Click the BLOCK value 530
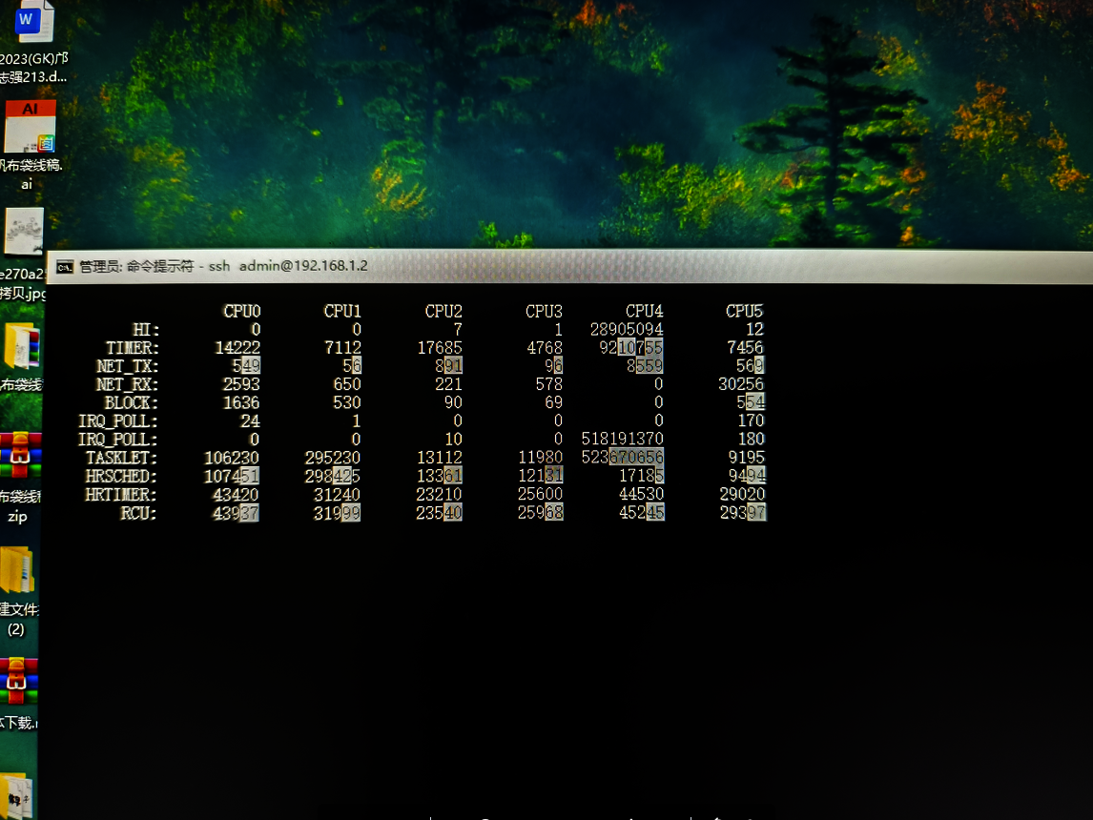Viewport: 1093px width, 820px height. [347, 402]
